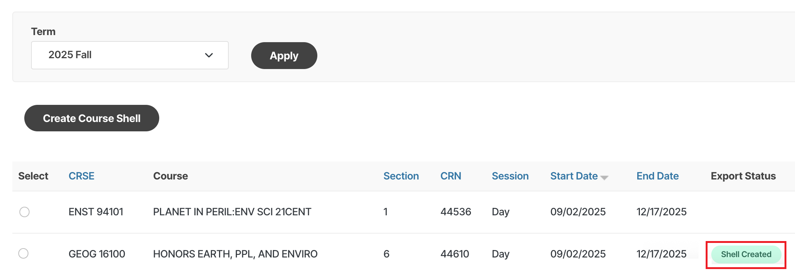The image size is (795, 278).
Task: Click the sort arrow beside Start Date
Action: pos(604,178)
